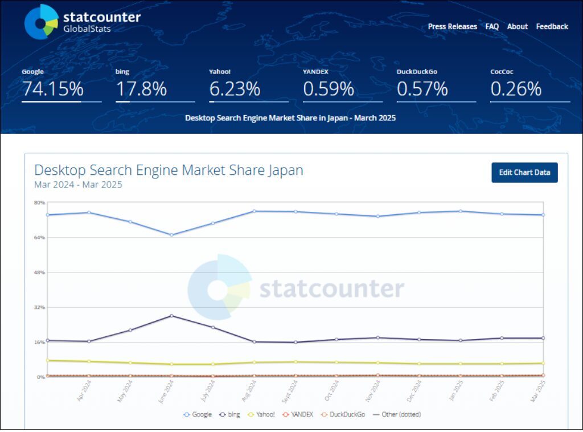Click the chart title Desktop Search Engine Market Share Japan
583x432 pixels.
coord(169,170)
